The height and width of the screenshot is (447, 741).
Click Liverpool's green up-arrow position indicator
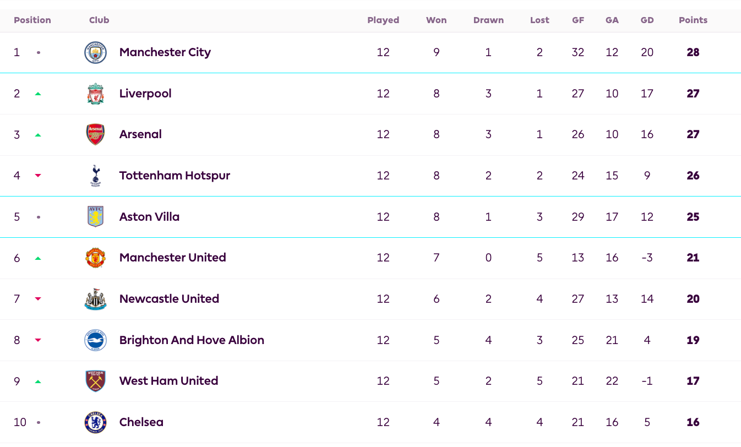[38, 94]
